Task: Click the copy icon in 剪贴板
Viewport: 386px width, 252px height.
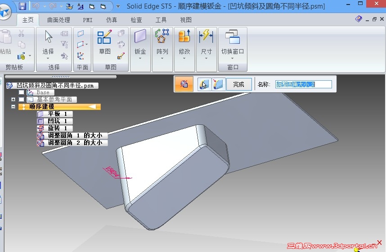Action: [22, 45]
